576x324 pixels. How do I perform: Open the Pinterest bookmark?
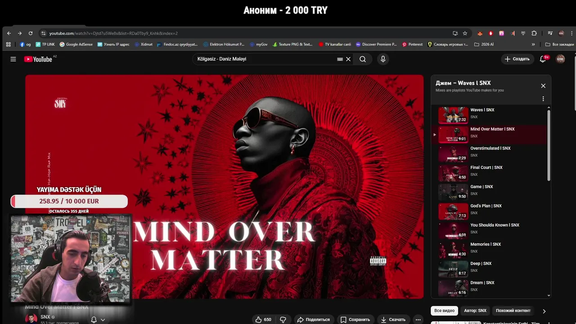point(412,45)
